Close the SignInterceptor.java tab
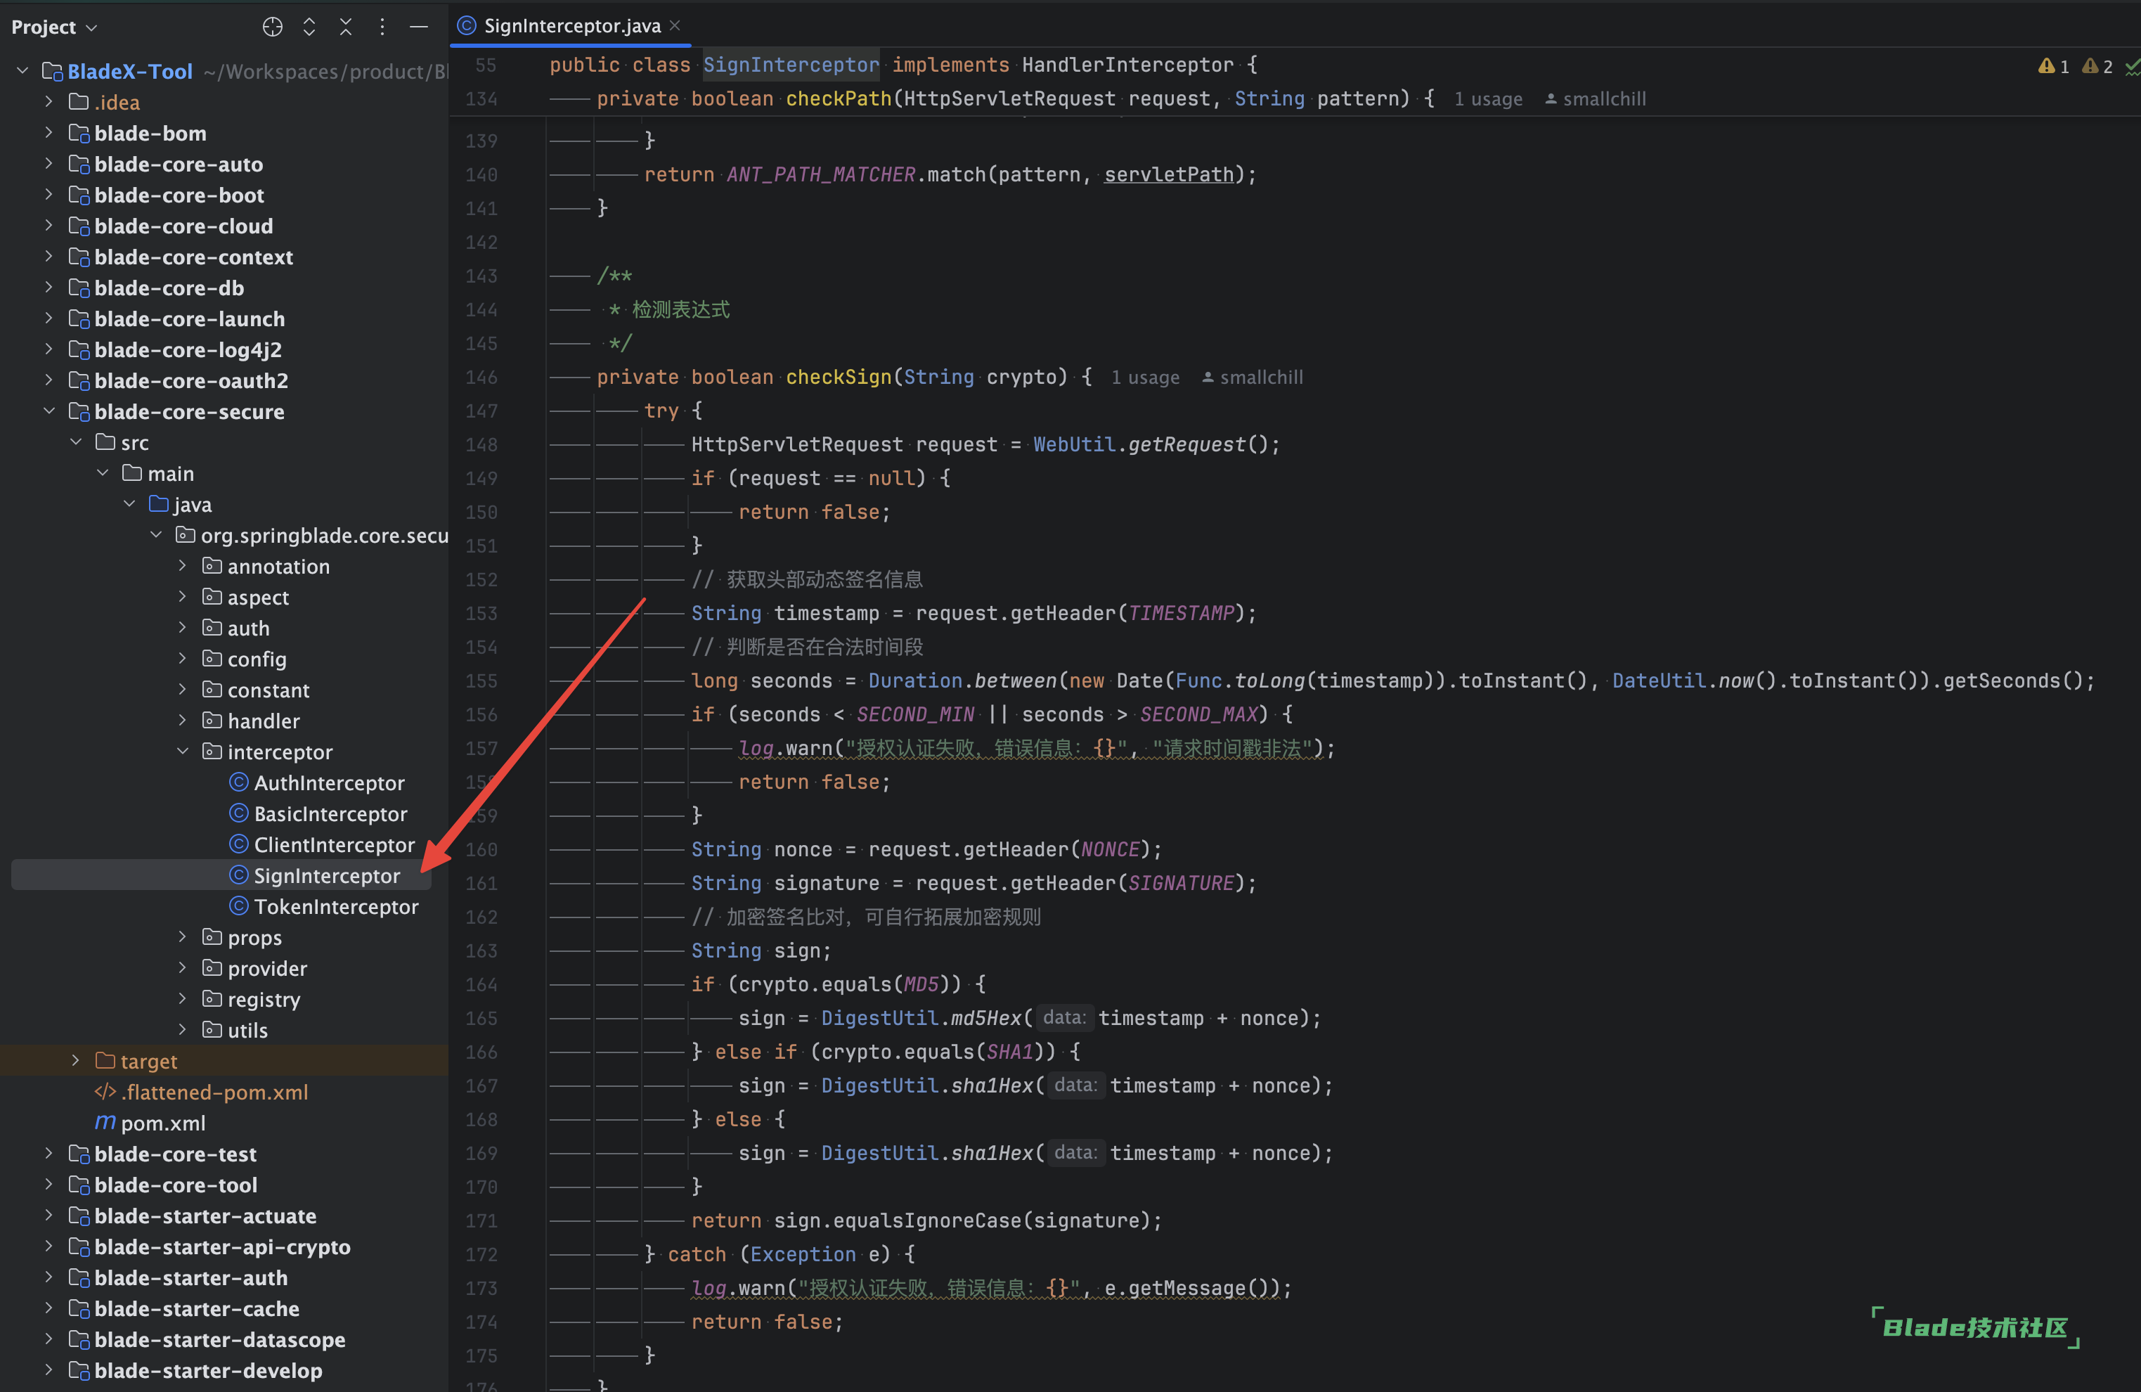Screen dimensions: 2141x1392 point(675,25)
